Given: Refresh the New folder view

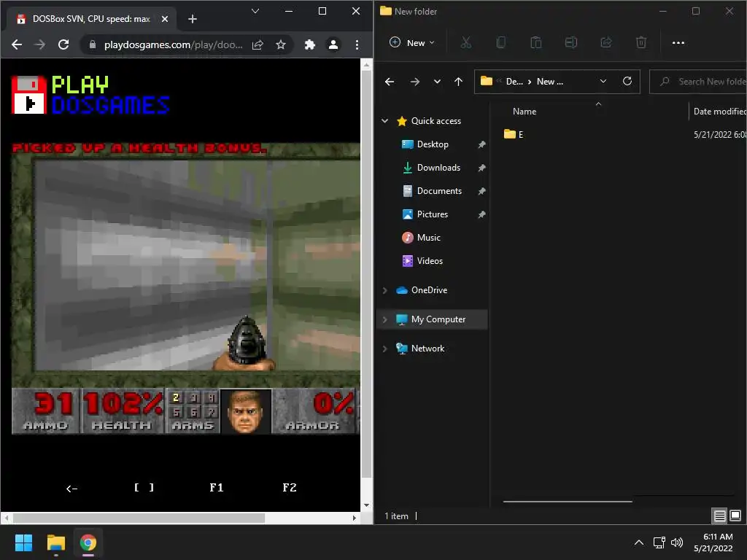Looking at the screenshot, I should (x=627, y=82).
